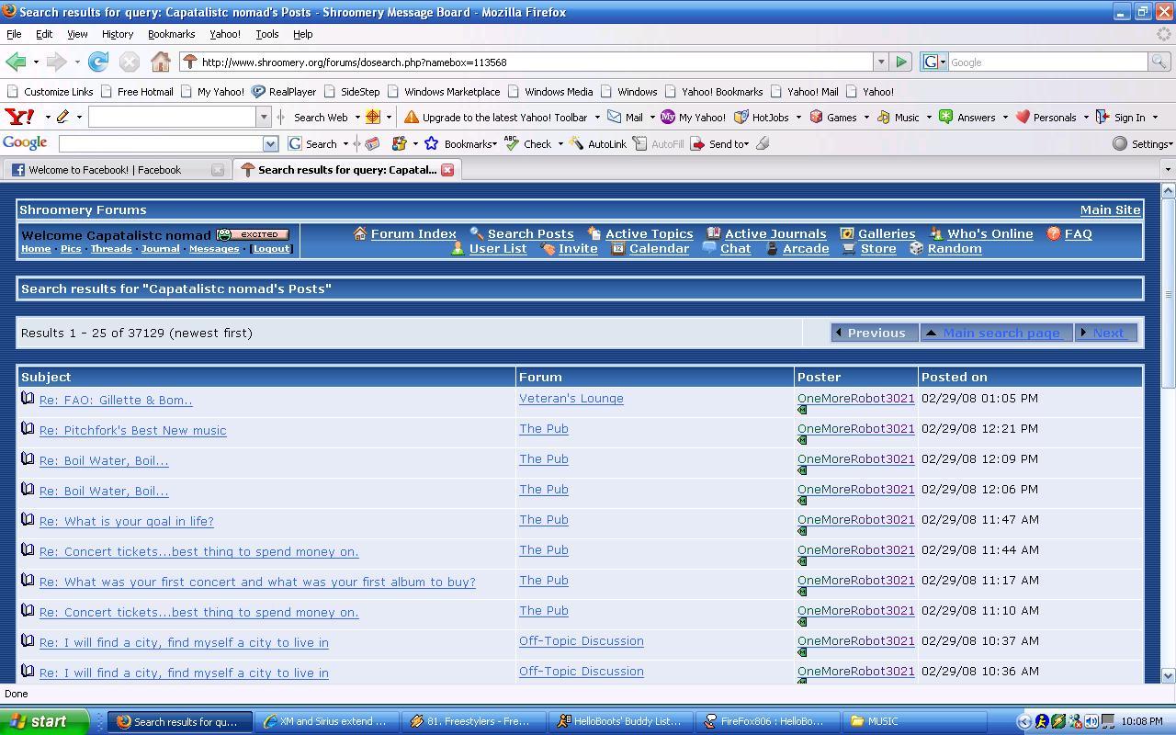This screenshot has height=735, width=1176.
Task: Open My Yahoo! from the Yahoo toolbar
Action: click(693, 117)
